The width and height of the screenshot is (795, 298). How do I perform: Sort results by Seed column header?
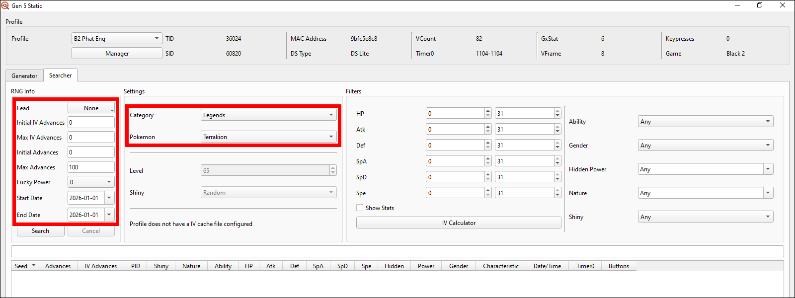(x=21, y=266)
